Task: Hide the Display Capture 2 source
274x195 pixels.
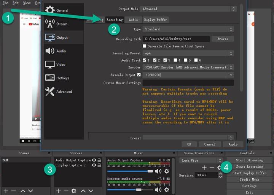Action: pyautogui.click(x=94, y=165)
